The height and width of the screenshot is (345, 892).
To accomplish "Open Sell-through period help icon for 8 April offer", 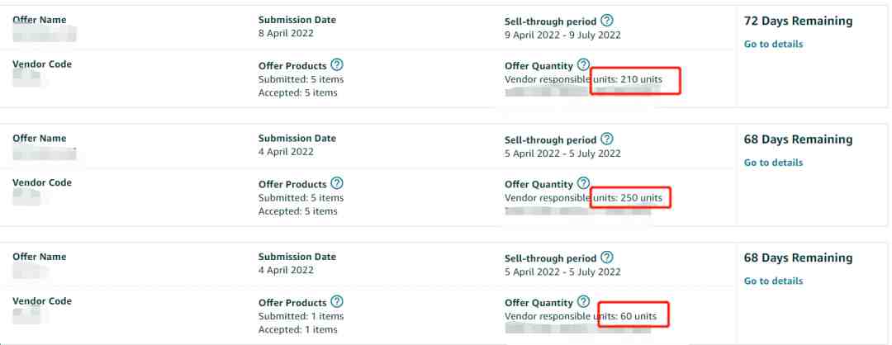I will pyautogui.click(x=607, y=21).
